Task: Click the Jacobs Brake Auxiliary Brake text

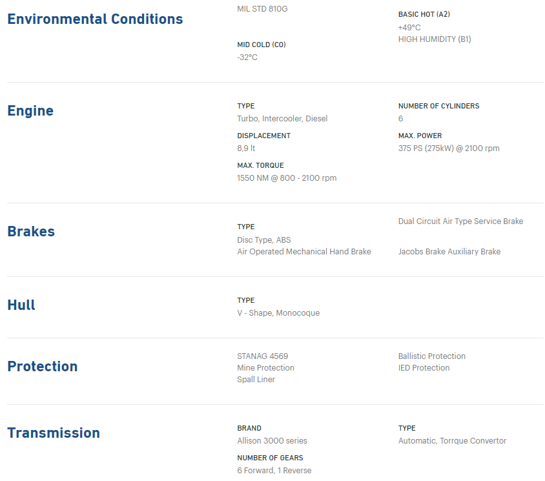Action: coord(449,252)
